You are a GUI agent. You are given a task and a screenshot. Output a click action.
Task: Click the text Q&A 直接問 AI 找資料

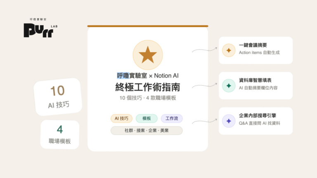[259, 123]
